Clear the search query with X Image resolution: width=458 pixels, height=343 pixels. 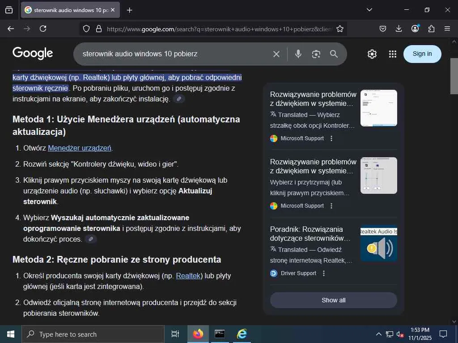tap(276, 54)
